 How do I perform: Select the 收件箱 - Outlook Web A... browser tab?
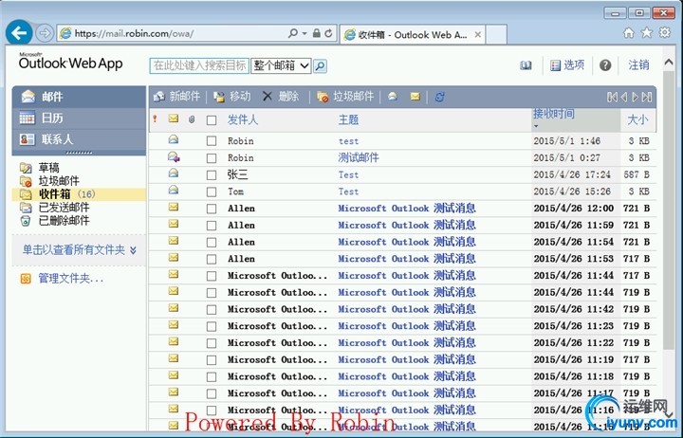tap(412, 34)
